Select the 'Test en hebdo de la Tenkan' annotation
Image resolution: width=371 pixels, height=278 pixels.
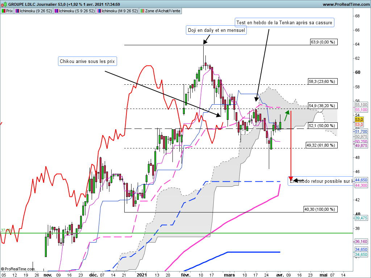click(284, 22)
